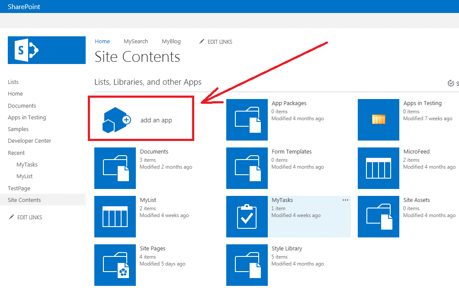Open MyList under Recent in sidebar
Screen dimensions: 459x288
tap(25, 176)
